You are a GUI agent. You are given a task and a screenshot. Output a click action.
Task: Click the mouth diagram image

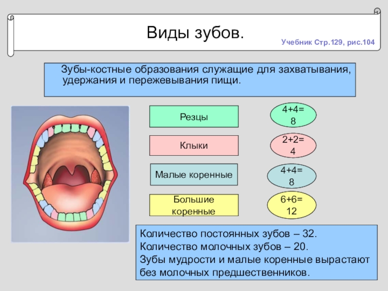coord(70,174)
